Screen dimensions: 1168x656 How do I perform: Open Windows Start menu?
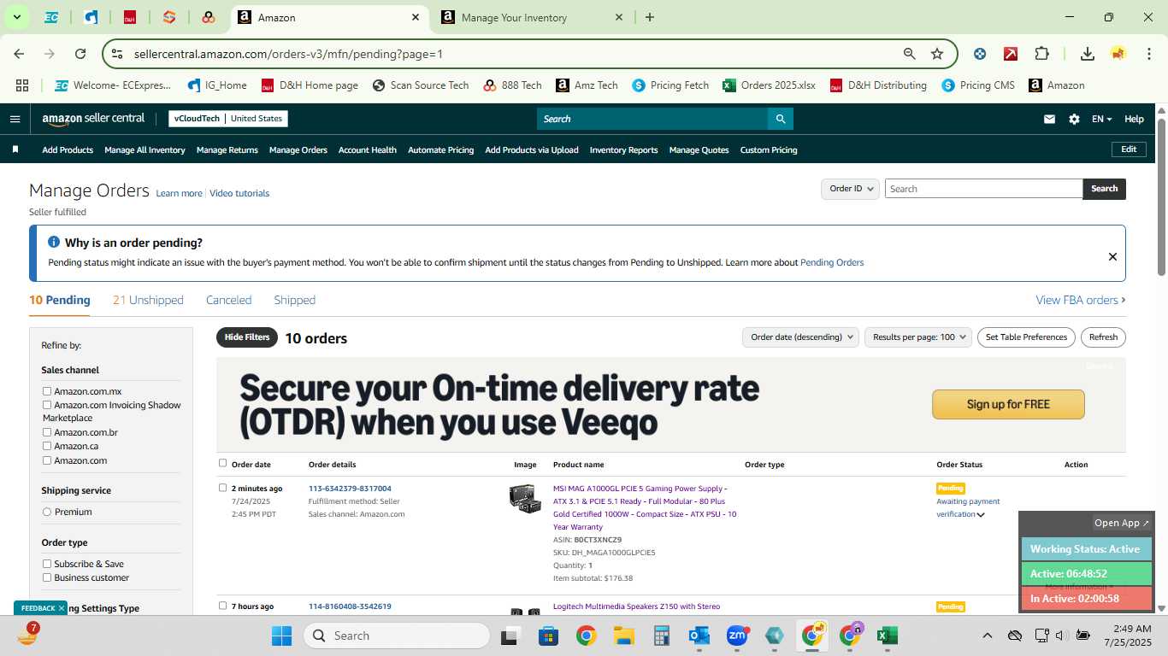(281, 635)
